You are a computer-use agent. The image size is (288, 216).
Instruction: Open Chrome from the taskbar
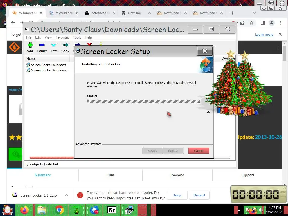[x=59, y=210]
